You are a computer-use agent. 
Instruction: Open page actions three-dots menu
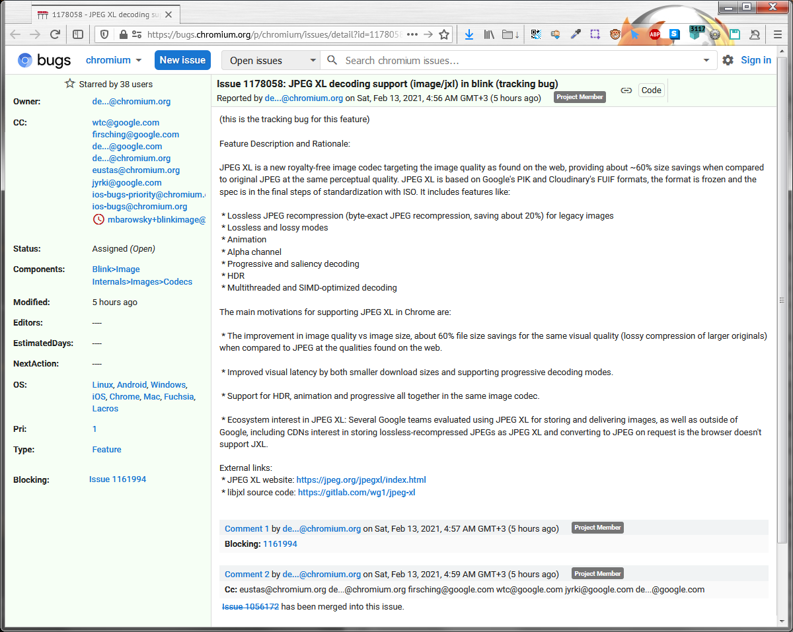pos(412,34)
